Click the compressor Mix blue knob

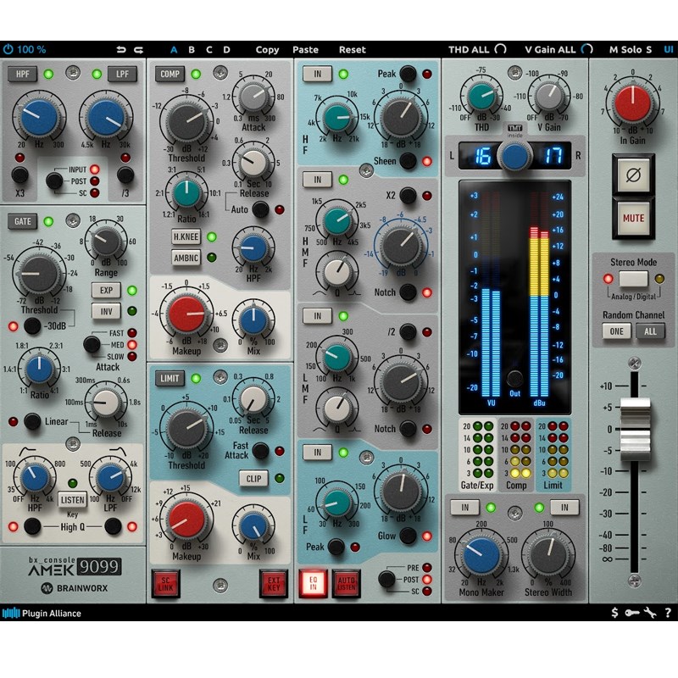253,321
